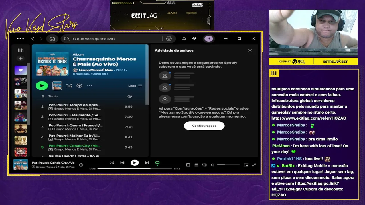This screenshot has width=365, height=205.
Task: Click the EXITLAG banner logo at top
Action: pos(144,16)
